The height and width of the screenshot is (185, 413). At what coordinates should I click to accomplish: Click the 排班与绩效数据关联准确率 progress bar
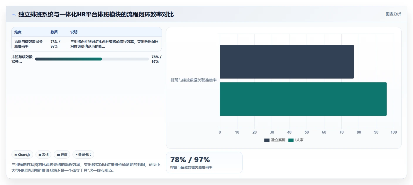[92, 59]
